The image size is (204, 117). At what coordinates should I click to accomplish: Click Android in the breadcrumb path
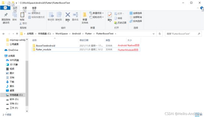(x=76, y=33)
